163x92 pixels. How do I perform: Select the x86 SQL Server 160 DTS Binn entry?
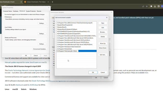(x=76, y=44)
